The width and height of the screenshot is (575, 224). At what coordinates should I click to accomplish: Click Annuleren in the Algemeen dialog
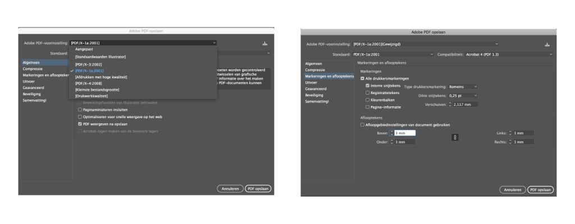[x=230, y=189]
